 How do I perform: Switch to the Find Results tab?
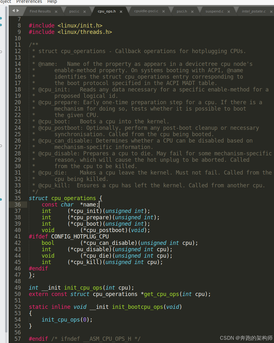(x=40, y=11)
